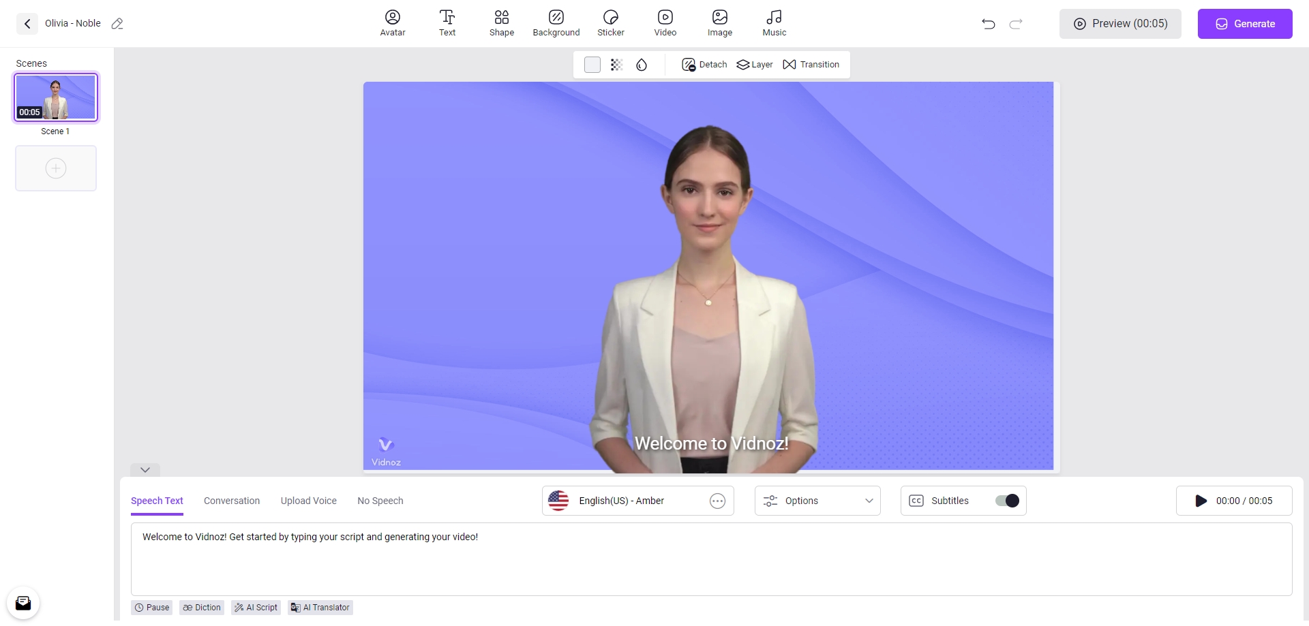The width and height of the screenshot is (1309, 626).
Task: Redo the last action
Action: pyautogui.click(x=1016, y=24)
